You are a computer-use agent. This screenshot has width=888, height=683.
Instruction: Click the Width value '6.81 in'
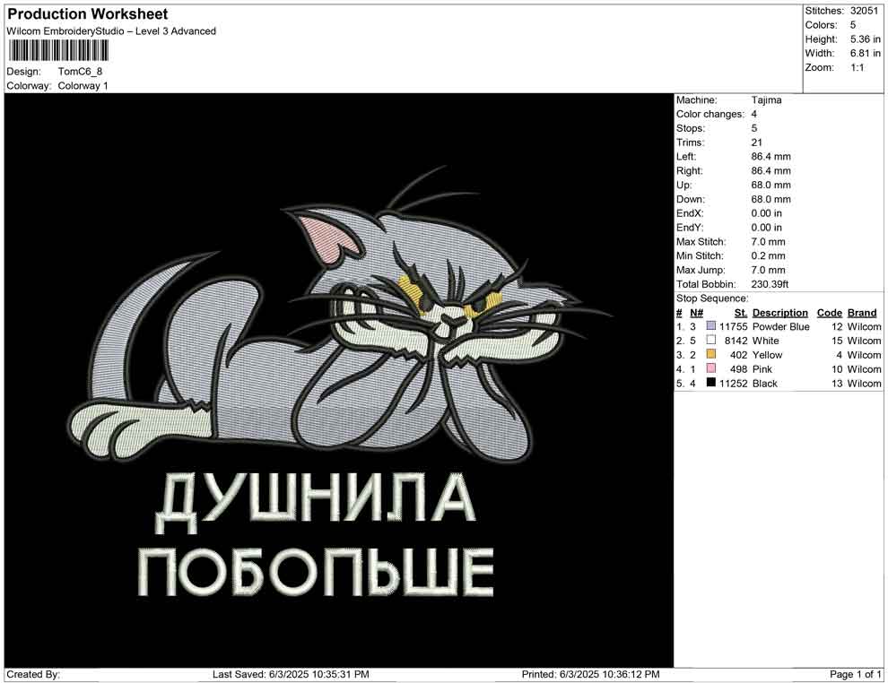[x=866, y=53]
